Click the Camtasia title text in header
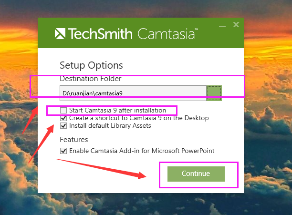 (x=167, y=34)
